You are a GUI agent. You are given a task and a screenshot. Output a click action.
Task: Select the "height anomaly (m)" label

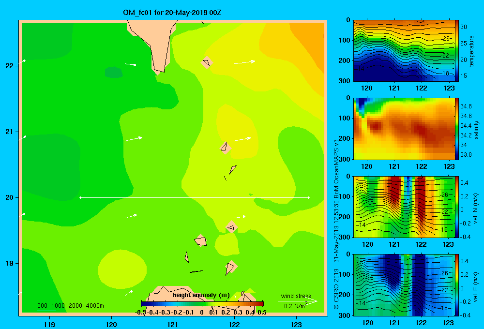[201, 295]
